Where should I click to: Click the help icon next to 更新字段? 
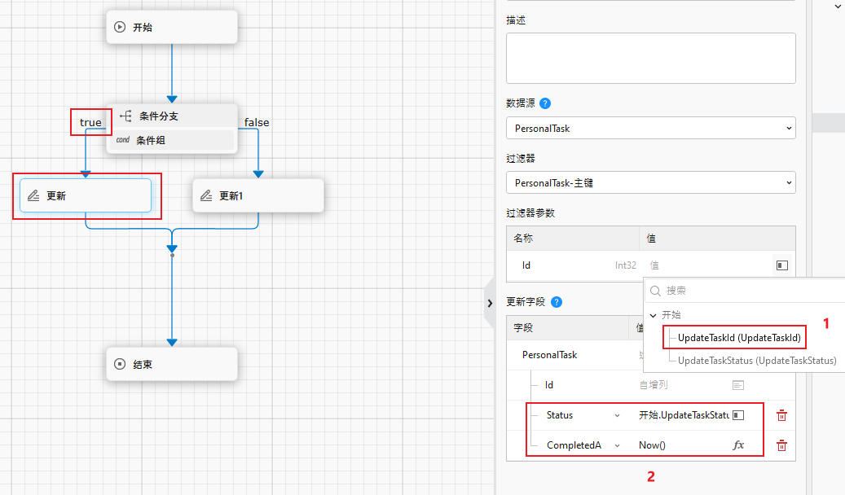pos(556,301)
